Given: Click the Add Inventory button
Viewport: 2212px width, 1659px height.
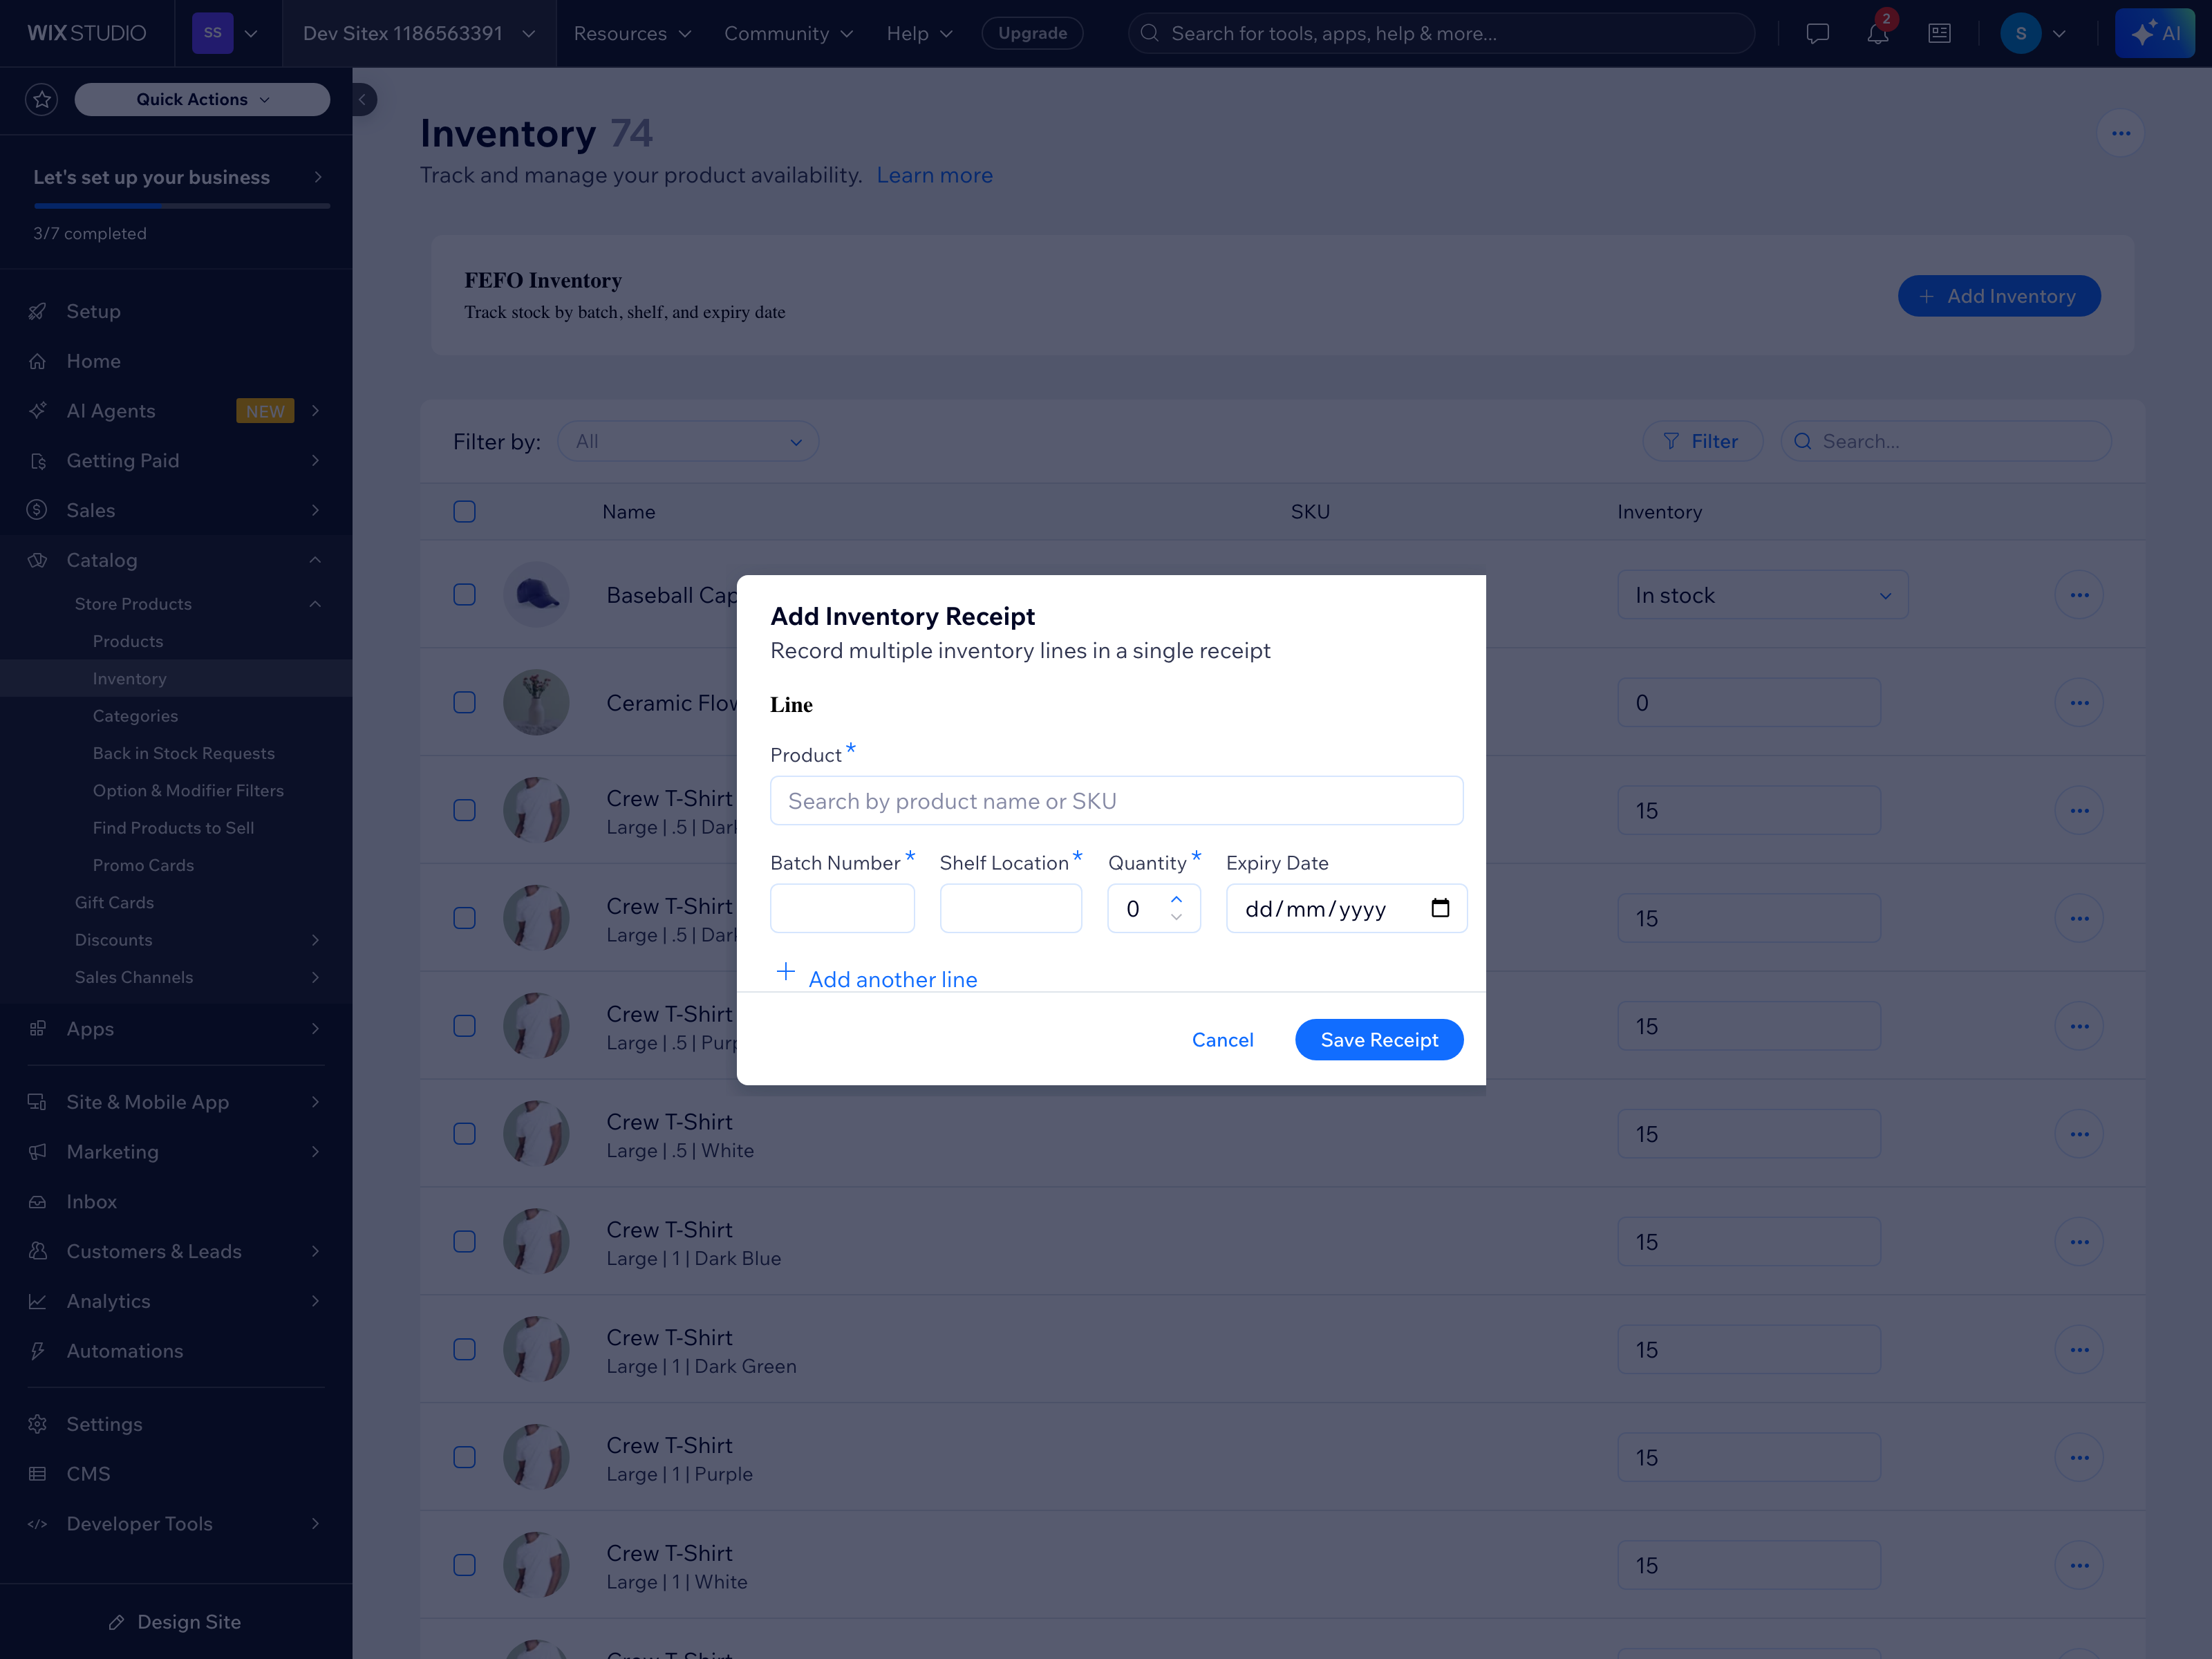Looking at the screenshot, I should coord(1999,296).
